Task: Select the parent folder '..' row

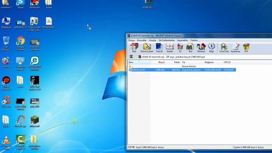Action: pos(182,66)
